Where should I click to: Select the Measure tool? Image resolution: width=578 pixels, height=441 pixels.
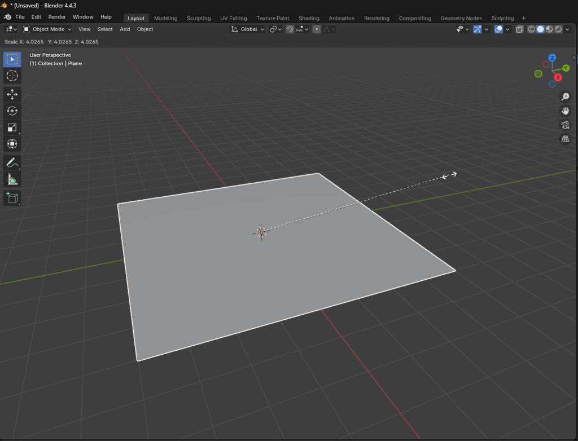[x=12, y=179]
